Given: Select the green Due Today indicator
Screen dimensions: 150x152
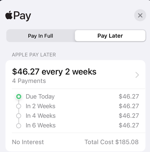Looking at the screenshot, I should click(19, 97).
